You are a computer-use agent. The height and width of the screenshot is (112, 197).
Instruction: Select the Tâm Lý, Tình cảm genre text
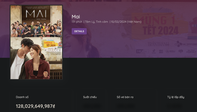click(x=96, y=22)
